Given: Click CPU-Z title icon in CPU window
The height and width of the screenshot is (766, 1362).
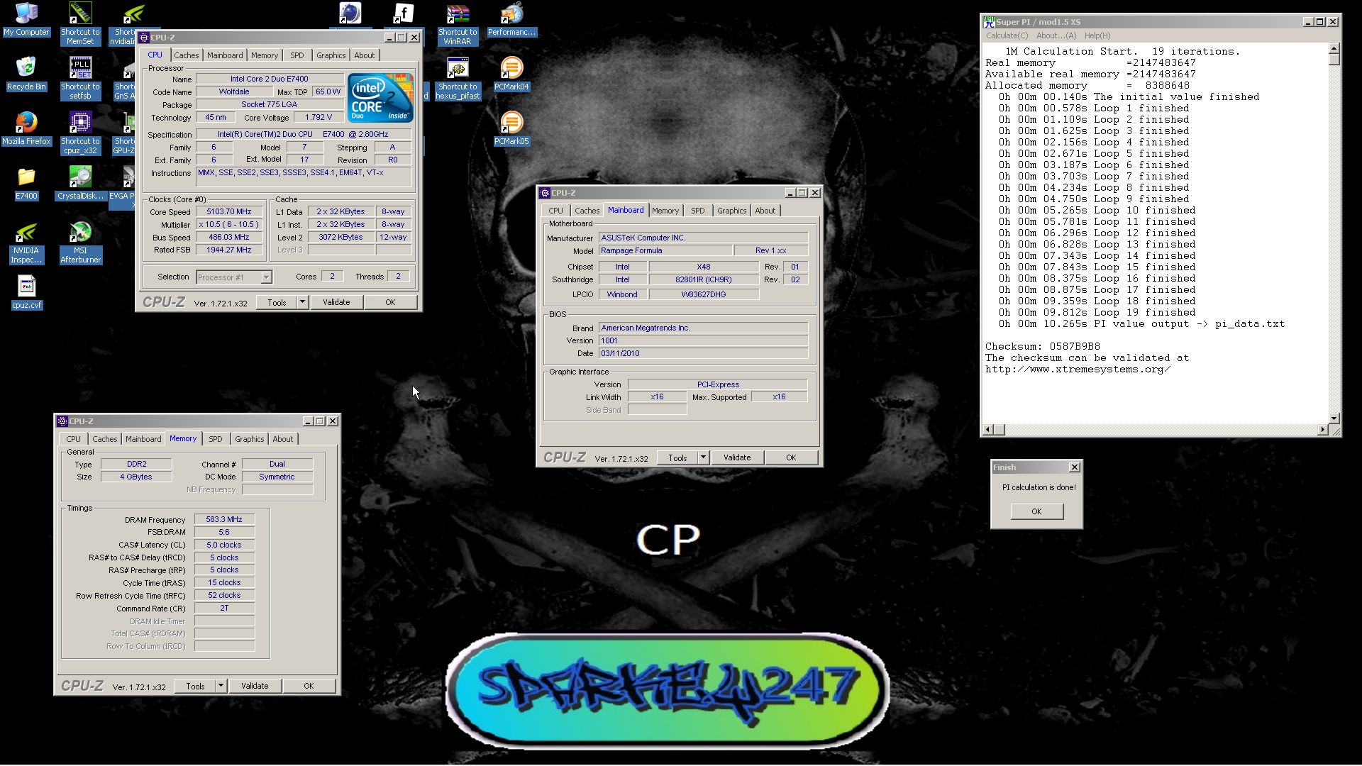Looking at the screenshot, I should coord(144,38).
